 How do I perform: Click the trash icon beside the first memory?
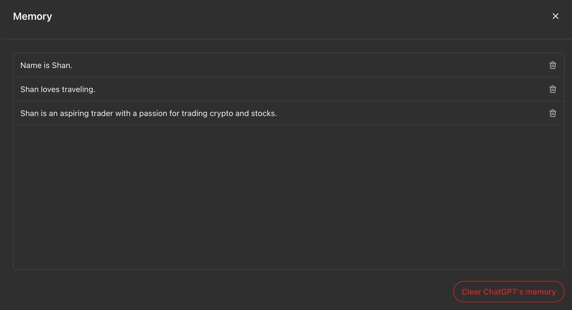552,65
